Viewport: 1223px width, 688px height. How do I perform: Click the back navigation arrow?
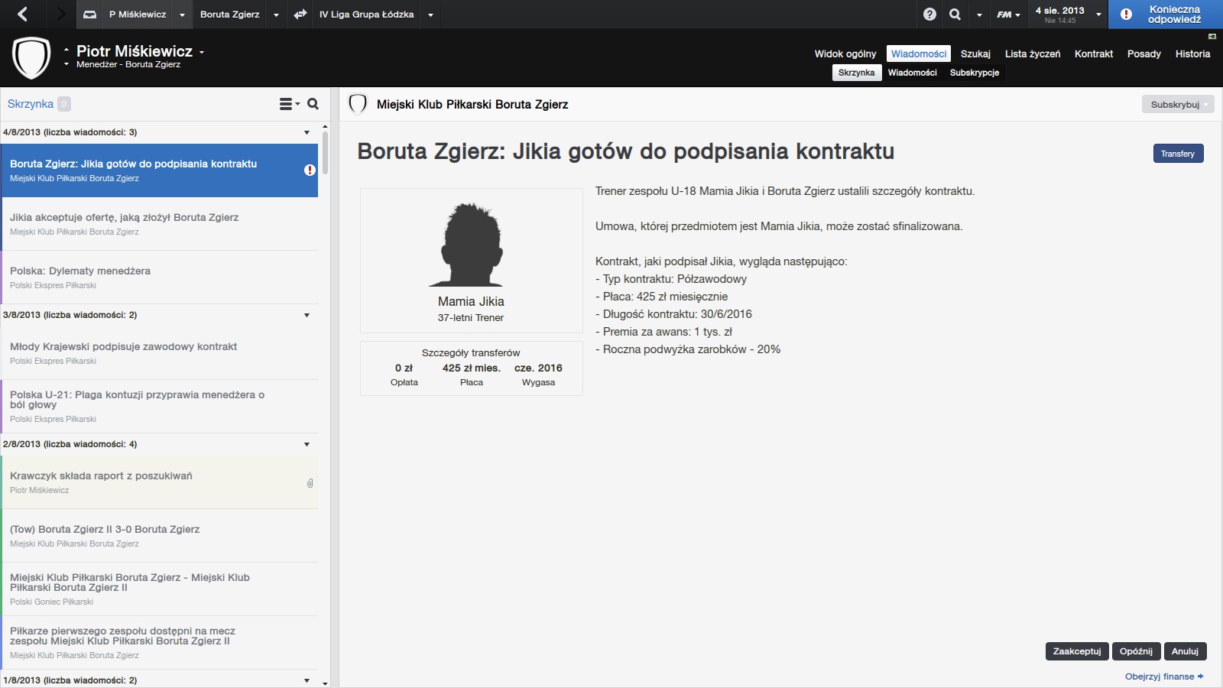[22, 14]
